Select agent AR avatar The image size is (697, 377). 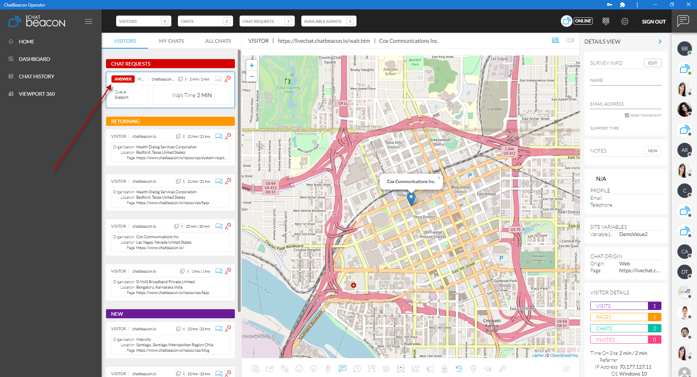pyautogui.click(x=685, y=150)
